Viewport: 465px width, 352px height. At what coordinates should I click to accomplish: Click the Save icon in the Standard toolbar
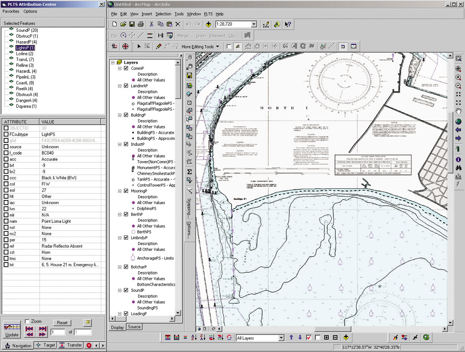(132, 24)
